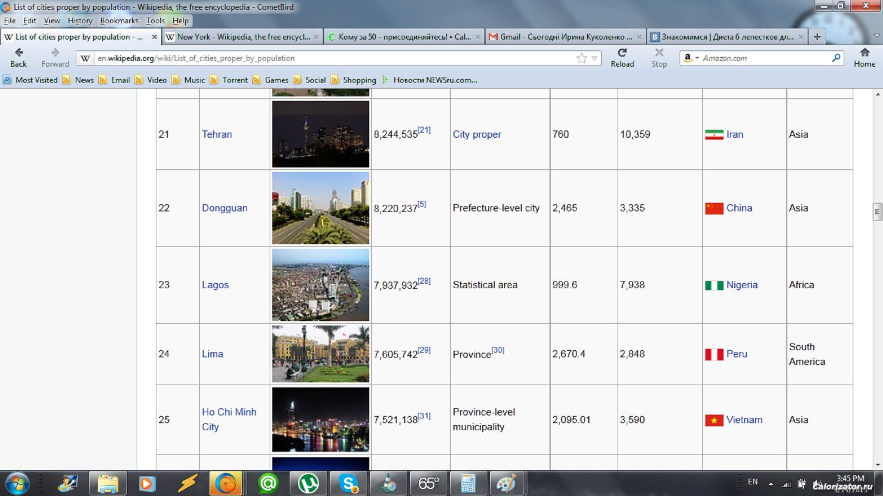
Task: Open the Torrent bookmark feed
Action: (228, 80)
